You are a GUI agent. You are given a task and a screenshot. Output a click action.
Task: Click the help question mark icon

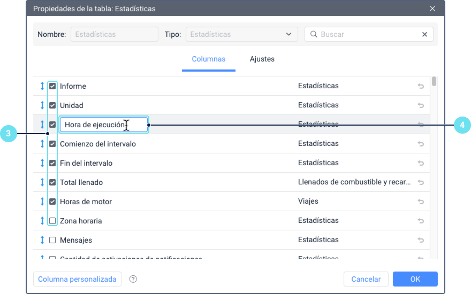(x=133, y=279)
